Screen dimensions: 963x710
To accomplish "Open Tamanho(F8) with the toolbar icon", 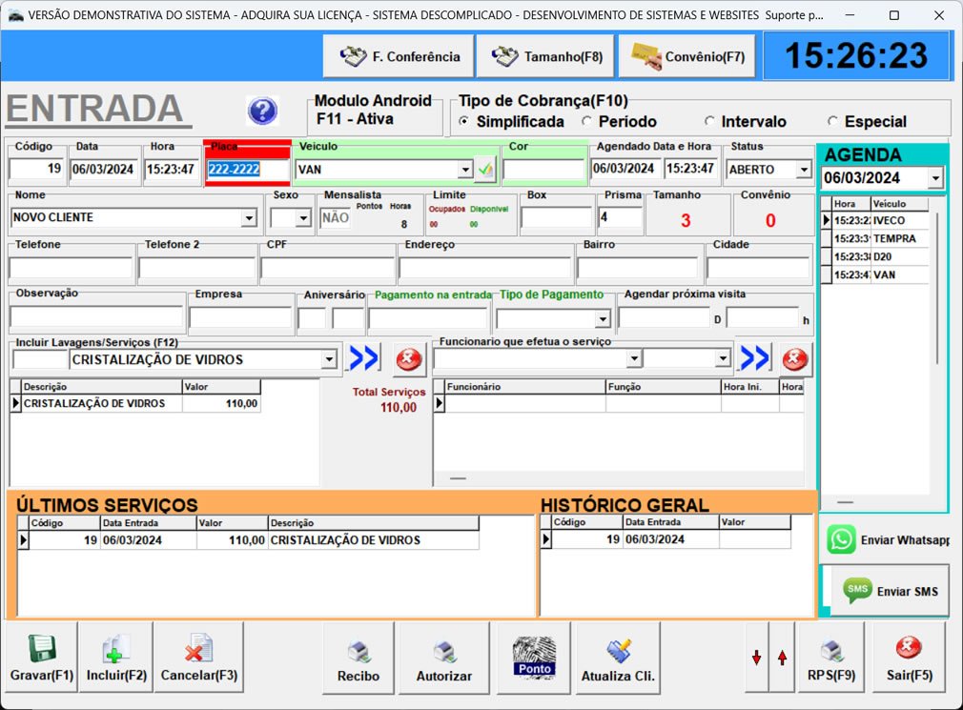I will pos(502,55).
